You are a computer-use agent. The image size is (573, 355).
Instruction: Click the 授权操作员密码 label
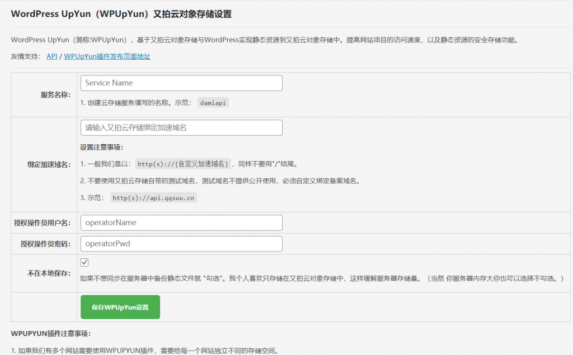pos(45,244)
